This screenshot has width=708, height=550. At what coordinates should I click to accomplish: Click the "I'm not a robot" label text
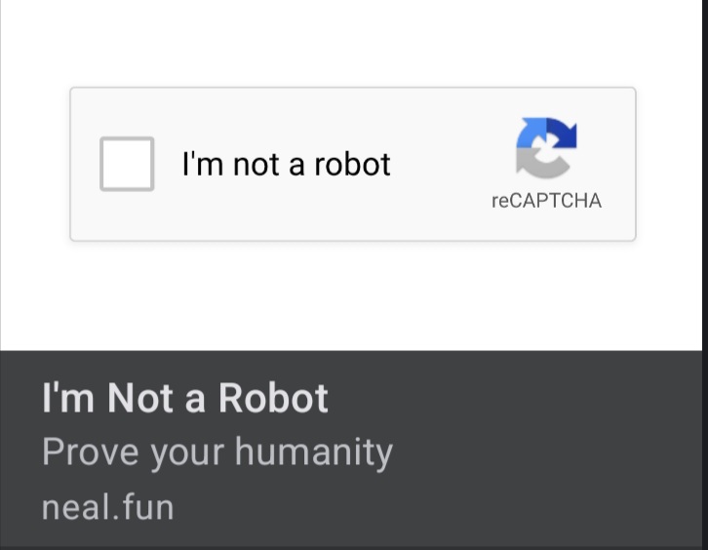[286, 164]
